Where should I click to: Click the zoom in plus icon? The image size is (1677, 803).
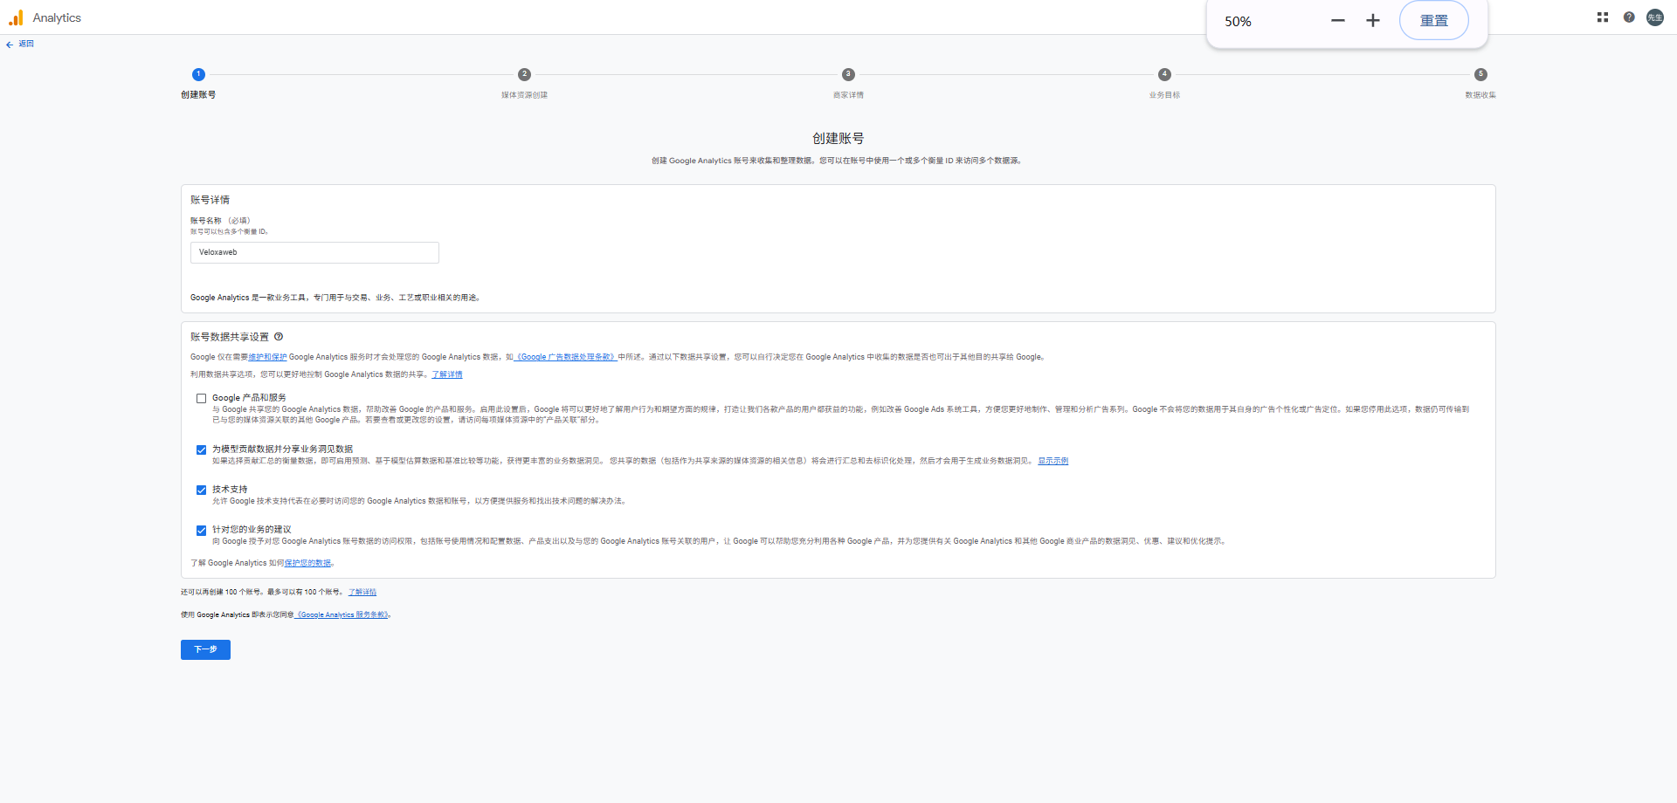click(1373, 19)
